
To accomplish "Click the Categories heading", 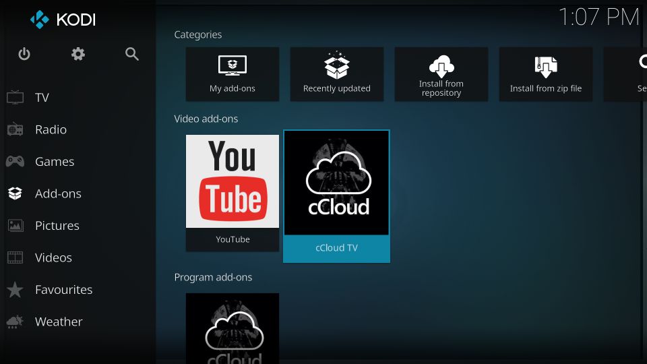I will pyautogui.click(x=198, y=34).
